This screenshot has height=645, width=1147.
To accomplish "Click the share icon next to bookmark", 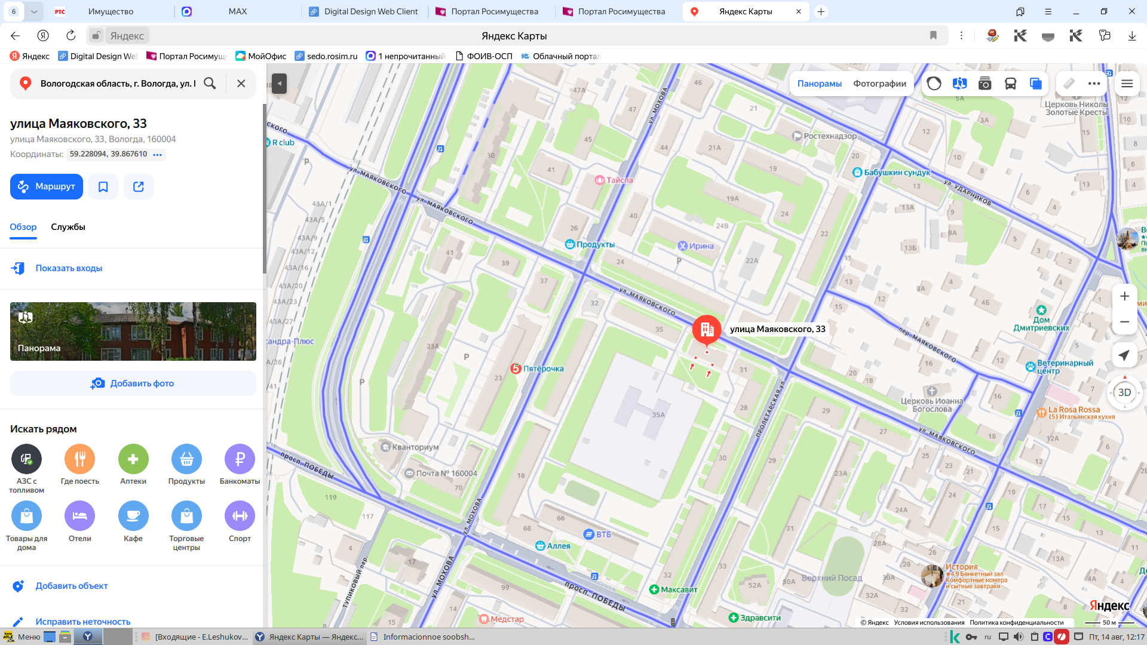I will 139,187.
